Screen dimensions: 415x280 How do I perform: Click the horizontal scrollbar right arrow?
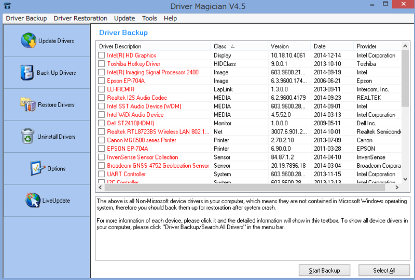pos(397,187)
